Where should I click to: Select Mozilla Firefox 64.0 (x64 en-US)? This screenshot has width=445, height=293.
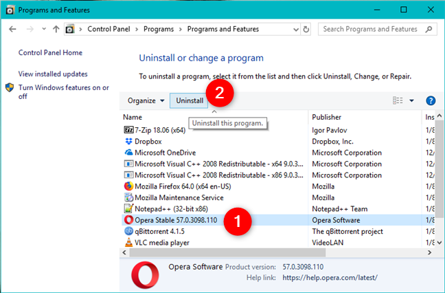[x=278, y=186]
